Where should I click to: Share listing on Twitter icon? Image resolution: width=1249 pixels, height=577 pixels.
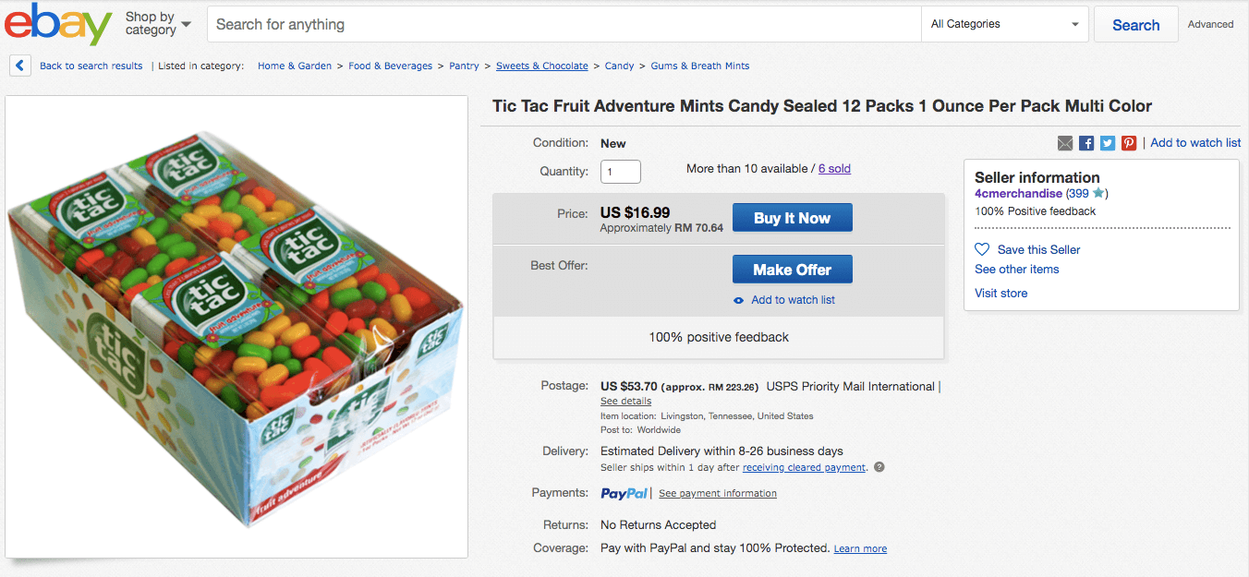click(x=1108, y=143)
